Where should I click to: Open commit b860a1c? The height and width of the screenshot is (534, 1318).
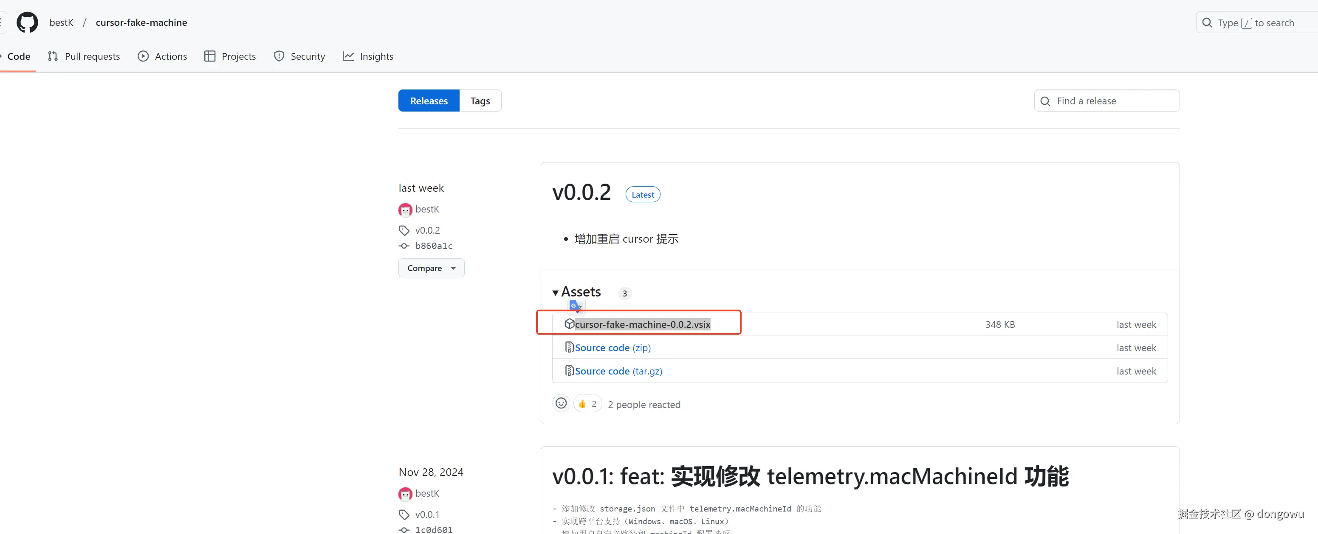(x=433, y=246)
